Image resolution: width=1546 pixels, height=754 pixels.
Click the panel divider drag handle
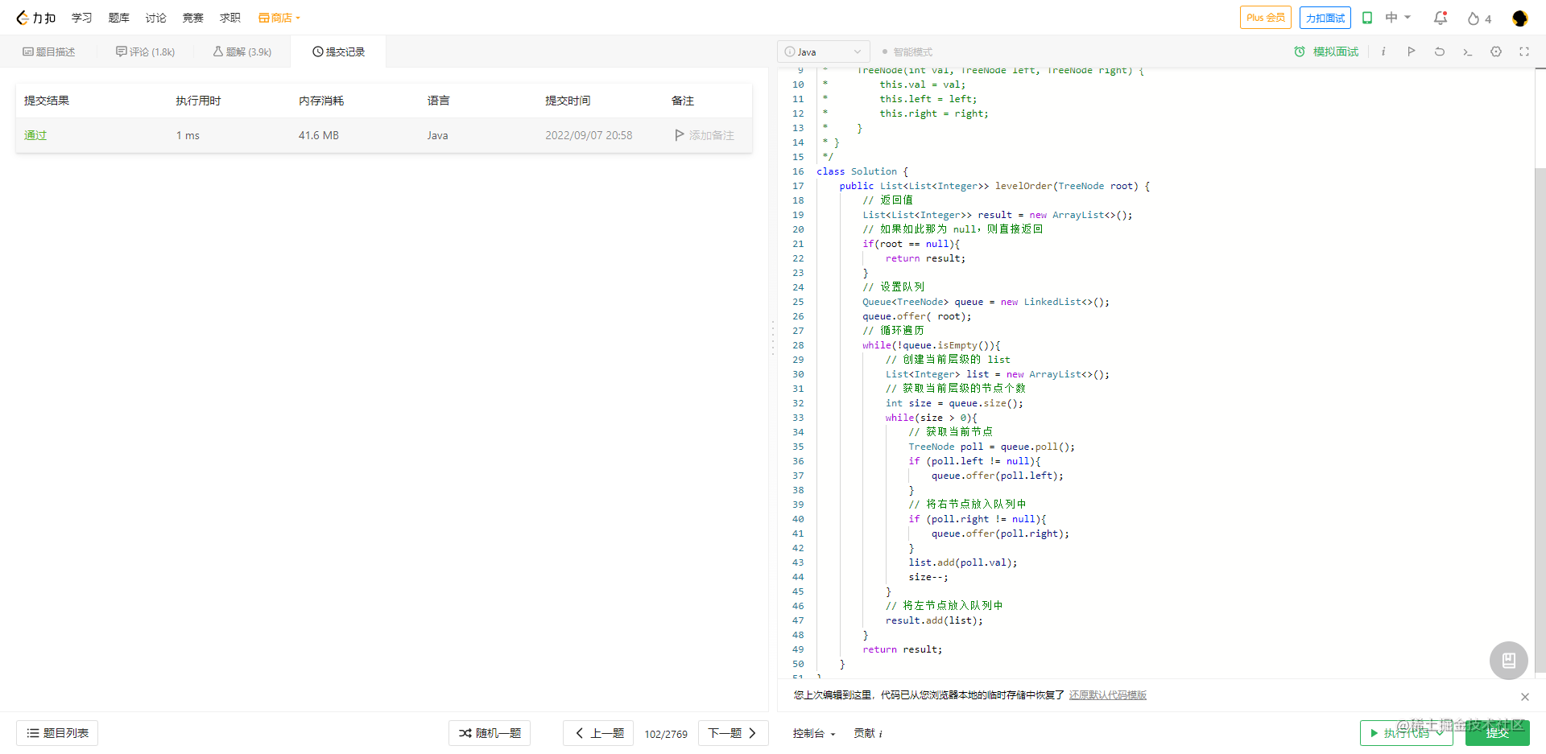pos(773,338)
